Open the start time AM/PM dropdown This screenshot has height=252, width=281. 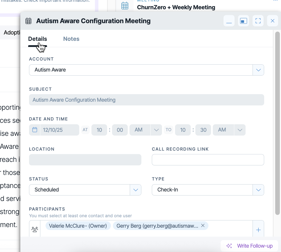pyautogui.click(x=156, y=130)
